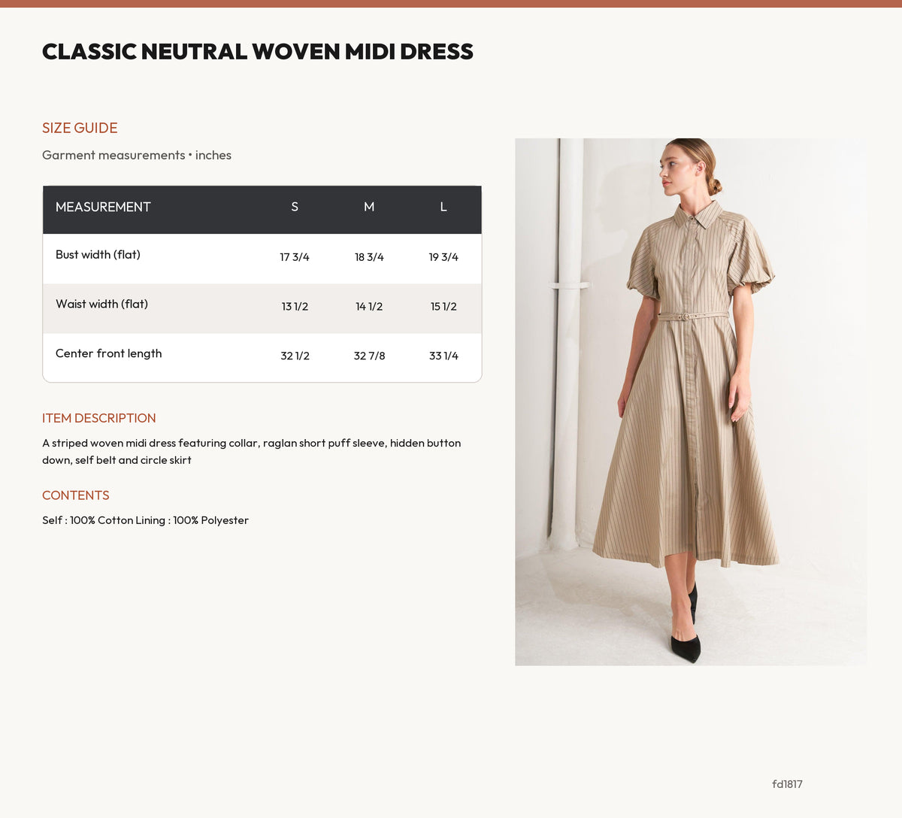
Task: Click the 'Waist width (flat)' row label
Action: pyautogui.click(x=101, y=304)
